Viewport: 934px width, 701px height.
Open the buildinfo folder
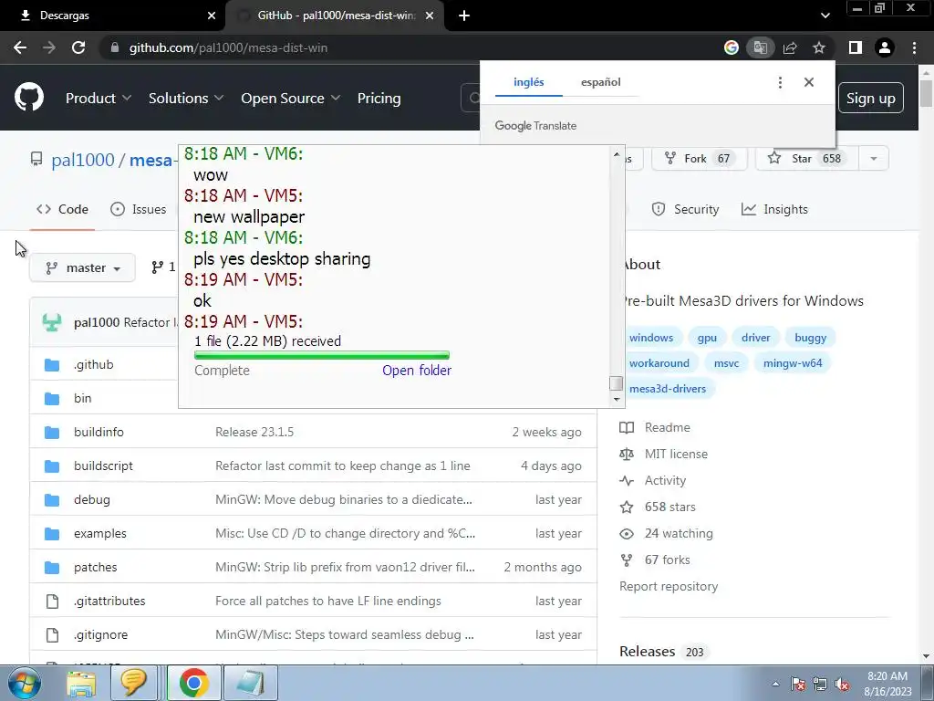99,432
